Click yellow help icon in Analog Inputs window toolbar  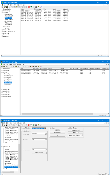click(x=39, y=7)
